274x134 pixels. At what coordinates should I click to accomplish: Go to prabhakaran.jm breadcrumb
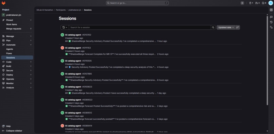tap(75, 10)
